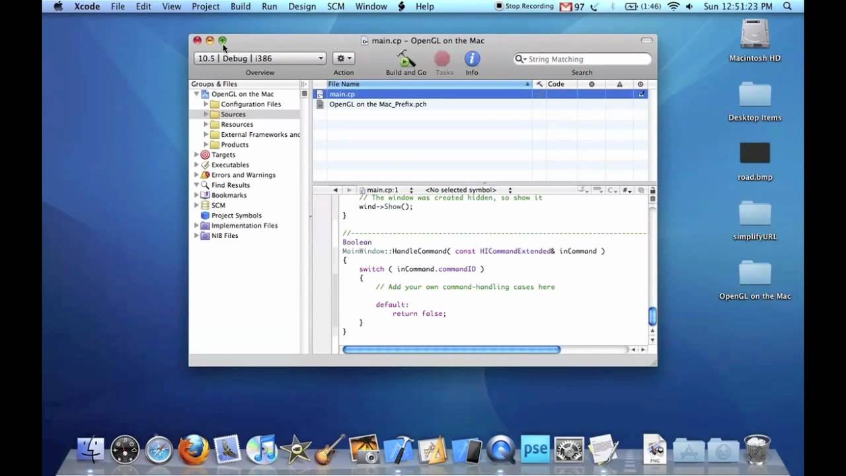The height and width of the screenshot is (476, 846).
Task: Open the Action gear menu
Action: pyautogui.click(x=343, y=58)
